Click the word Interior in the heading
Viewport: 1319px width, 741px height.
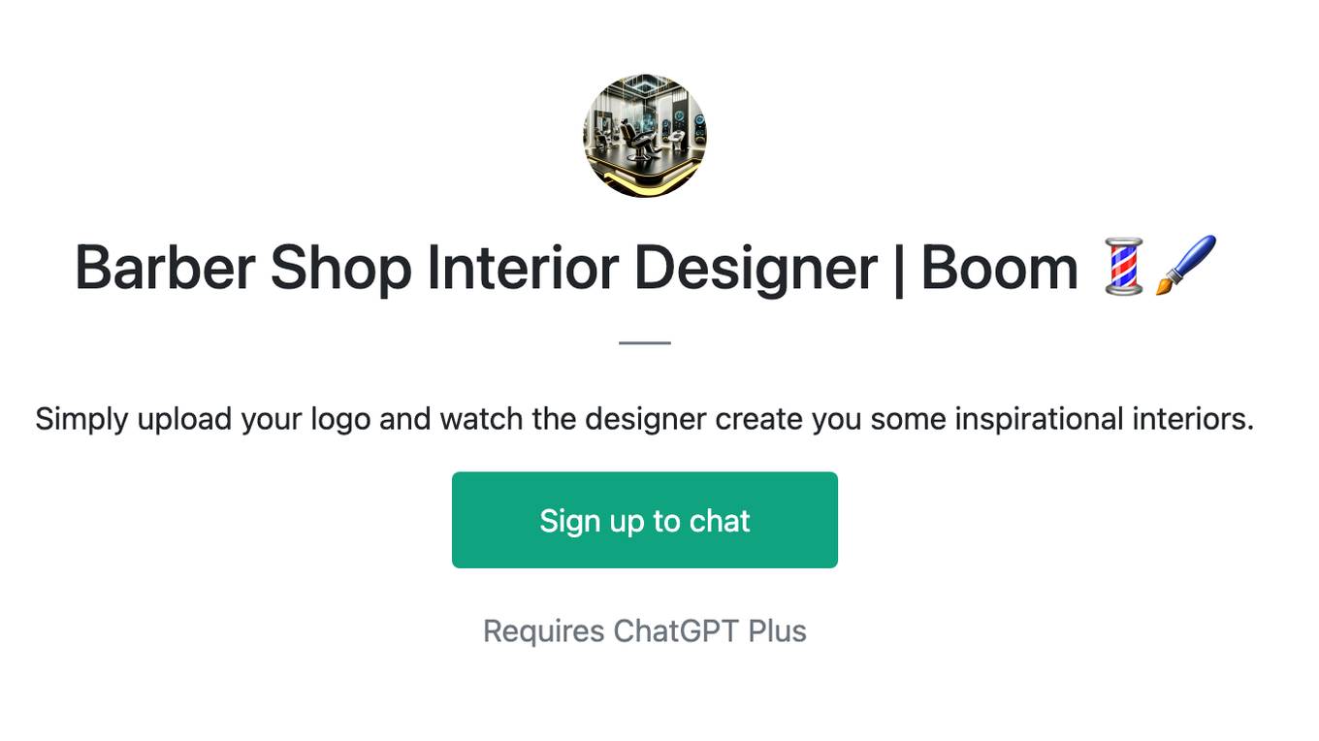[522, 267]
